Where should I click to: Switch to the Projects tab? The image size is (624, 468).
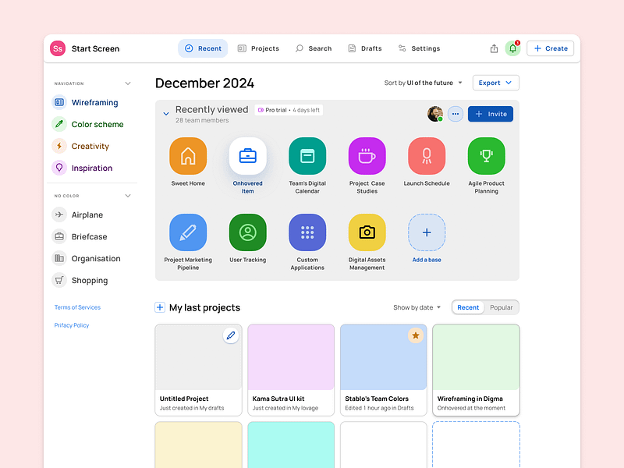tap(259, 48)
